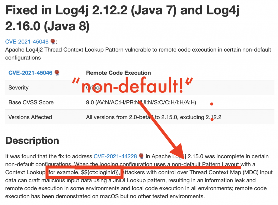Click the Severity row label
This screenshot has width=278, height=205.
(19, 88)
